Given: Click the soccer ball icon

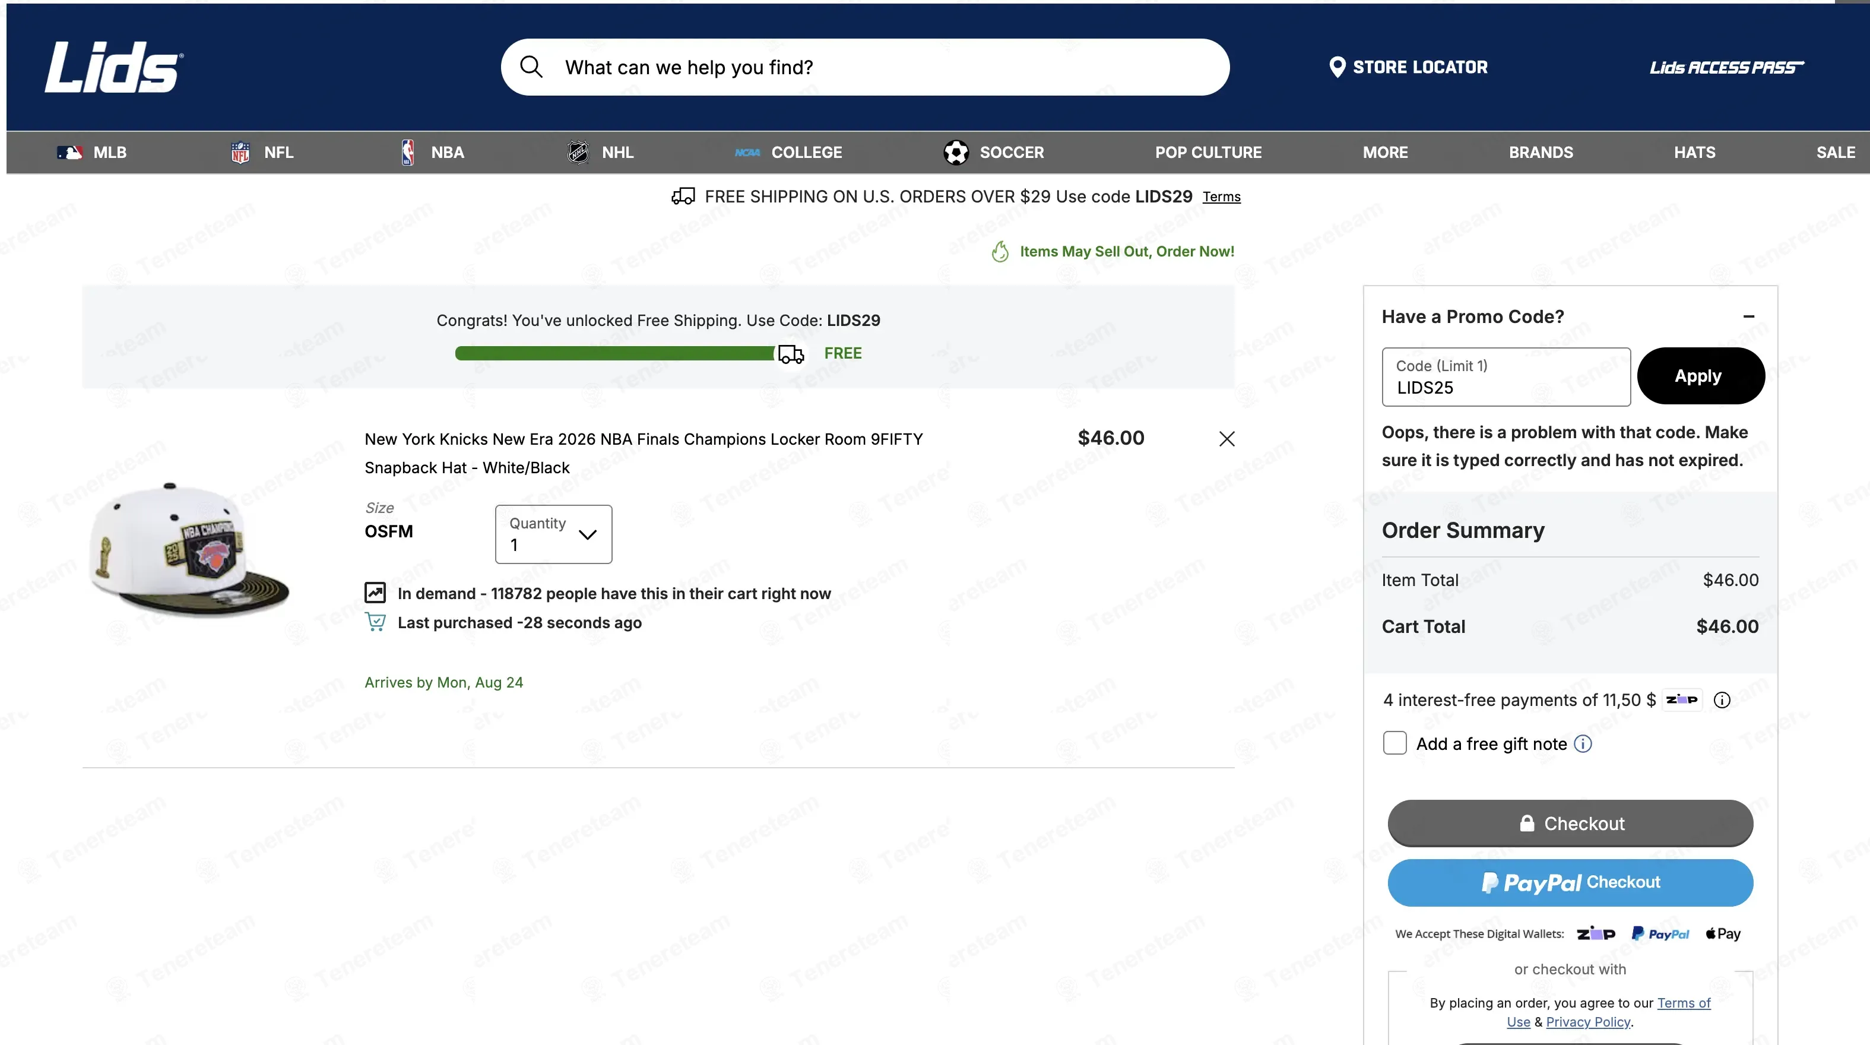Looking at the screenshot, I should click(x=956, y=153).
